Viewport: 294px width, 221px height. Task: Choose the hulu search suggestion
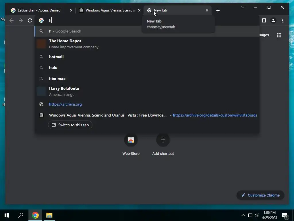click(x=147, y=68)
